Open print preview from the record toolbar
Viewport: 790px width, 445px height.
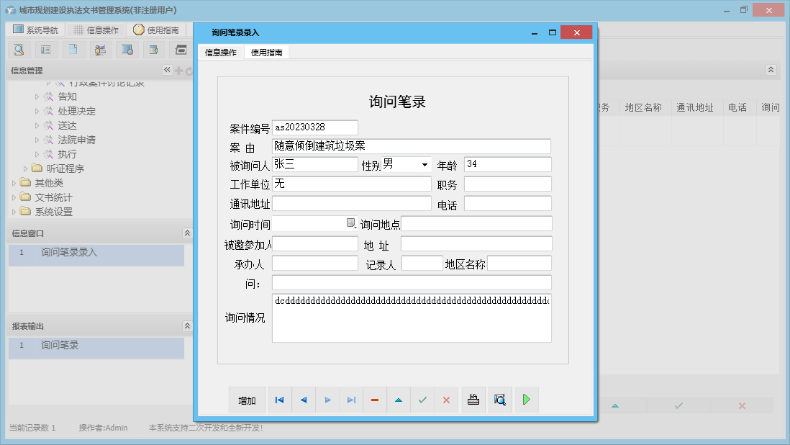coord(500,399)
